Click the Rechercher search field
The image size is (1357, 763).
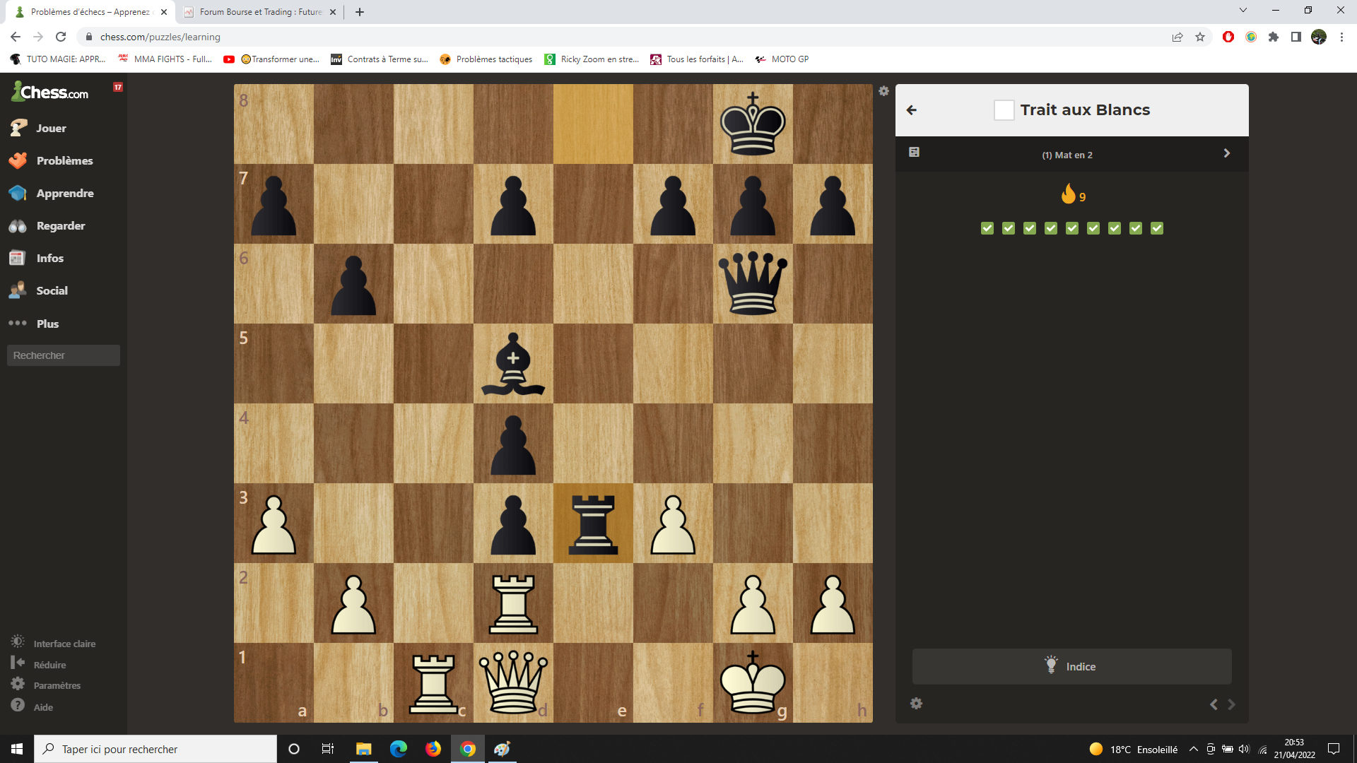pos(63,355)
